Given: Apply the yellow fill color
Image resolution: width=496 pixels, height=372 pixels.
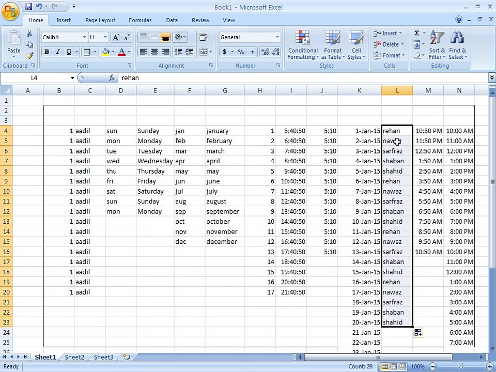Looking at the screenshot, I should (x=105, y=52).
